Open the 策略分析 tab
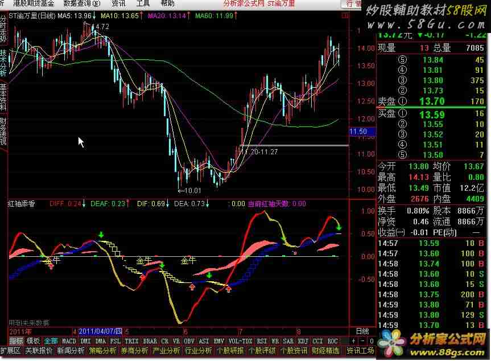The height and width of the screenshot is (361, 491). 103,351
